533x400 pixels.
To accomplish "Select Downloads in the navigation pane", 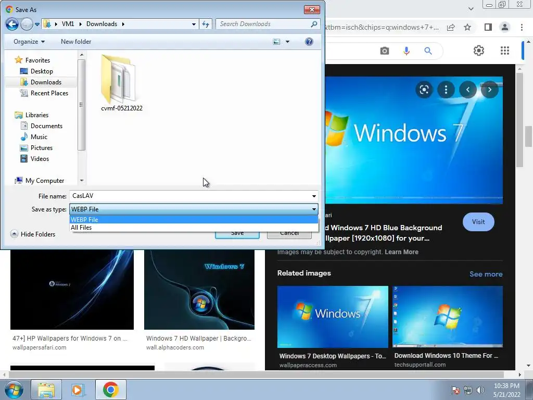I will pos(46,82).
